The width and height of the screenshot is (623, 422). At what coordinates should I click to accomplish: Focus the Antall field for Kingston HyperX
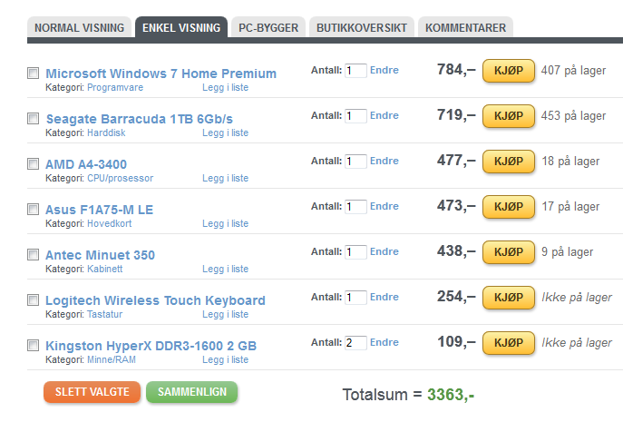tap(355, 343)
